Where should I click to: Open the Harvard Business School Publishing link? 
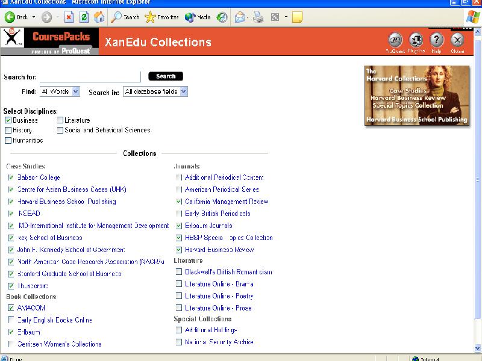click(67, 202)
